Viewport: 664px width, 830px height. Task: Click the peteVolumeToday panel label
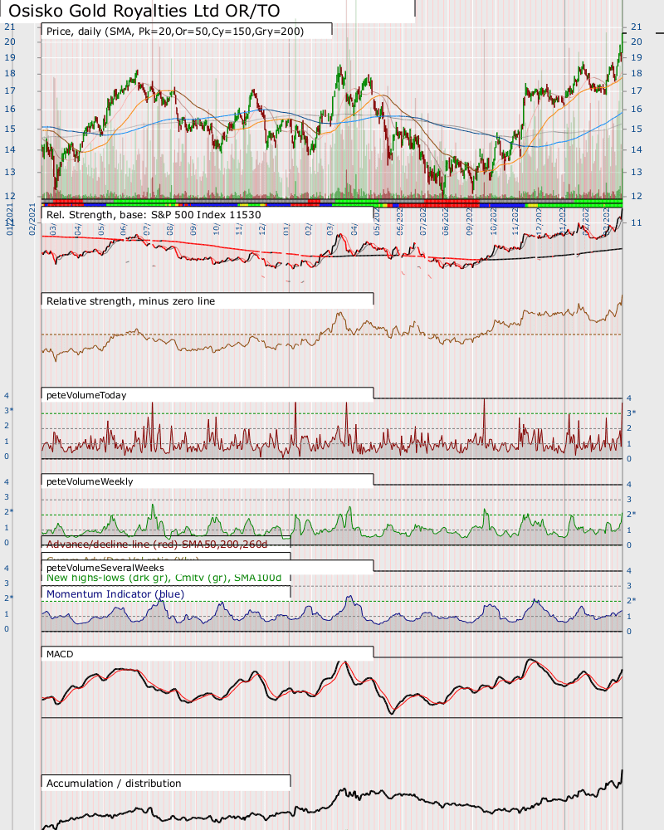tap(86, 395)
